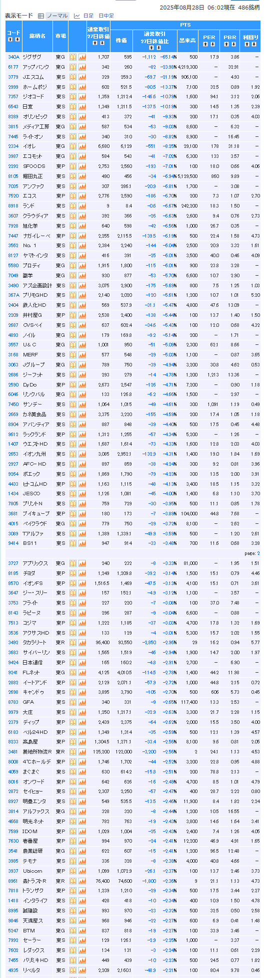Viewport: 267px width, 978px height.
Task: Open the chart icon for Ubicom
Action: (x=82, y=871)
